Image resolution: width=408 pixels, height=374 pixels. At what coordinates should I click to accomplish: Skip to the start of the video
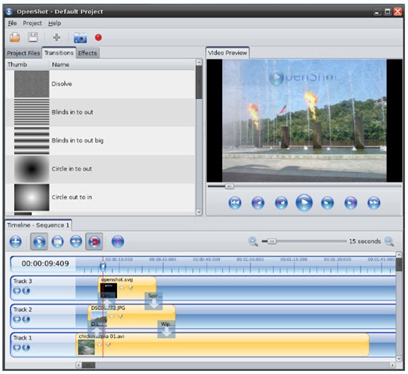tap(235, 203)
